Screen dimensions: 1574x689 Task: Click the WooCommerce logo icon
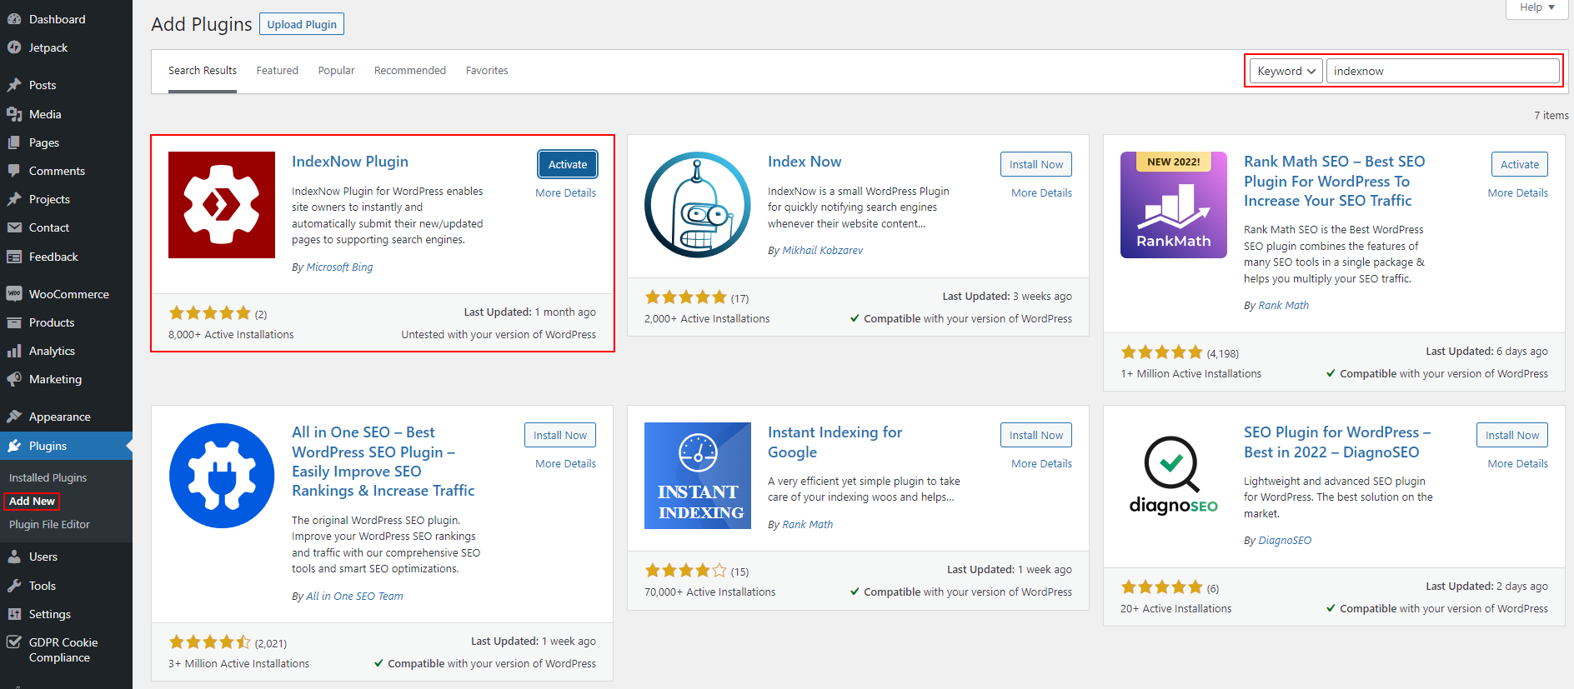pyautogui.click(x=14, y=294)
